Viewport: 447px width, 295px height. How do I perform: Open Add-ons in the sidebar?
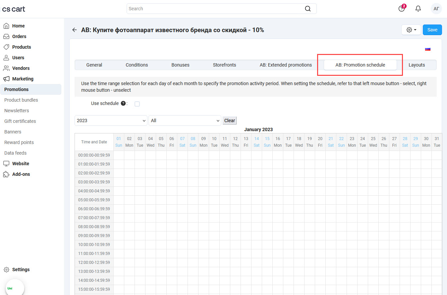21,174
